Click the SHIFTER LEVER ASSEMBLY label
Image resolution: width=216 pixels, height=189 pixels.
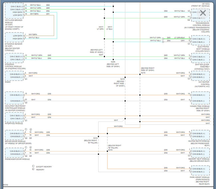click(202, 66)
